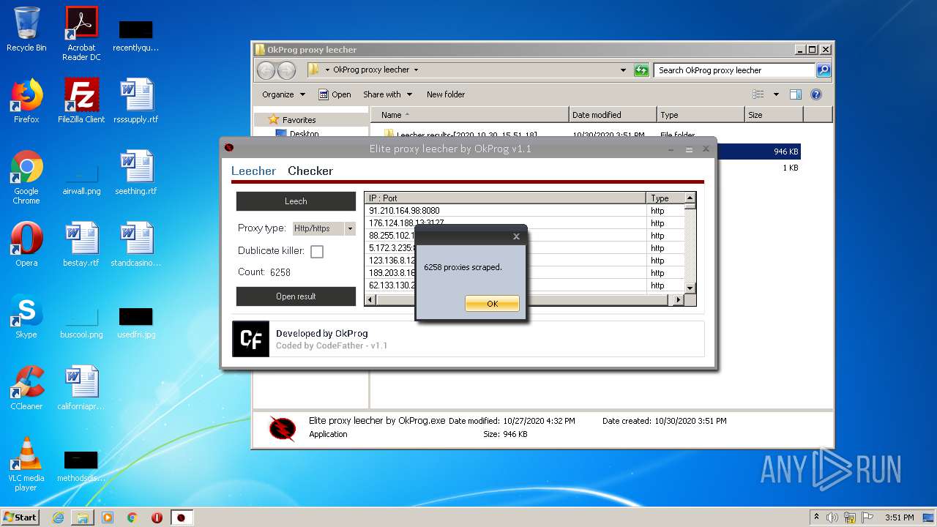Open the Organize dropdown menu
Screen dimensions: 937x527
283,94
